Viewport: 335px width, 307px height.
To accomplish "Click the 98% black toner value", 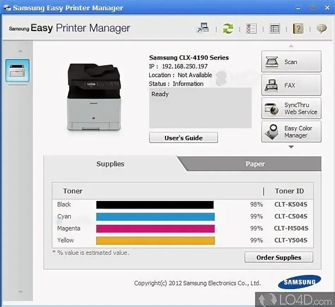I will (257, 204).
